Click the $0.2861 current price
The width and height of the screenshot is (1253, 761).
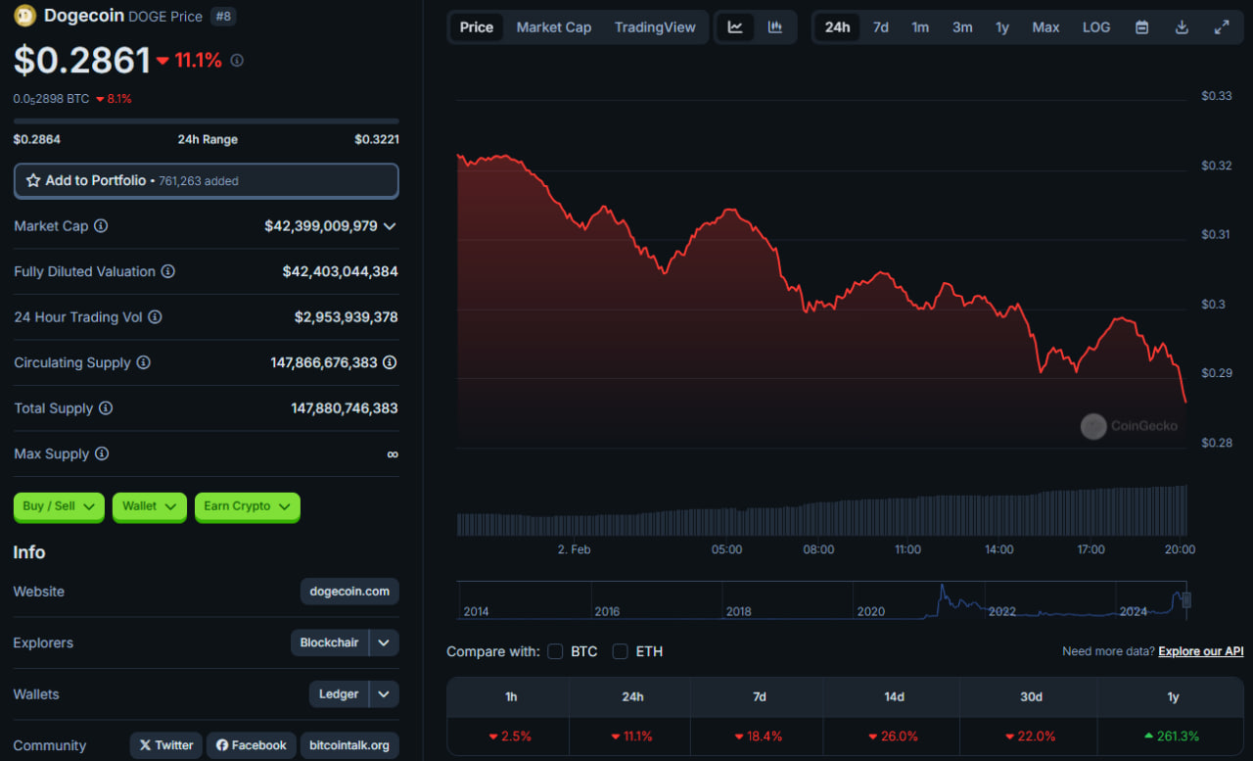pyautogui.click(x=81, y=61)
